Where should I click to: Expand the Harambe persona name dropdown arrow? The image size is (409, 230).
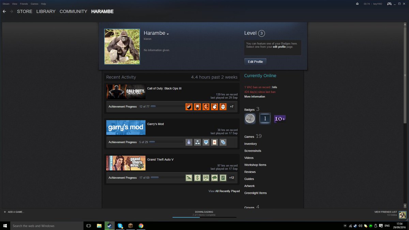168,34
